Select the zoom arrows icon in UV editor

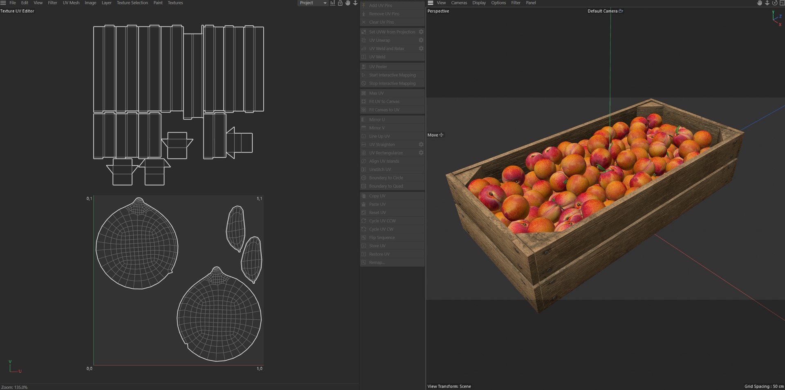[x=355, y=3]
